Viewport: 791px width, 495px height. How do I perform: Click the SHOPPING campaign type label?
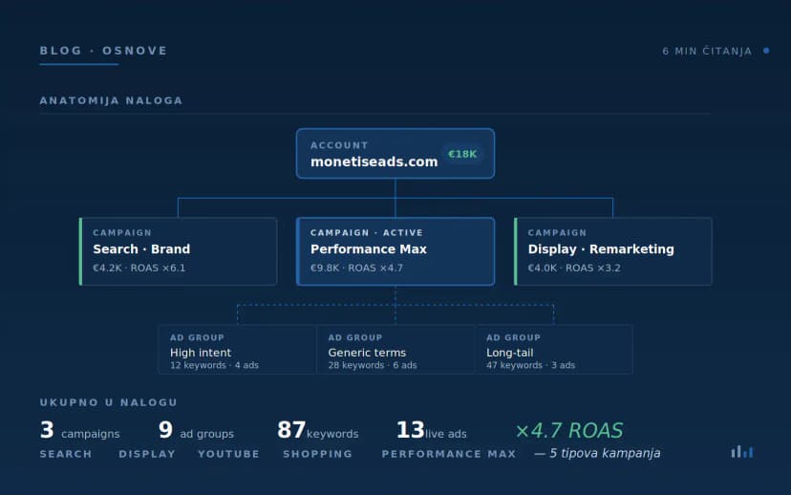(317, 454)
